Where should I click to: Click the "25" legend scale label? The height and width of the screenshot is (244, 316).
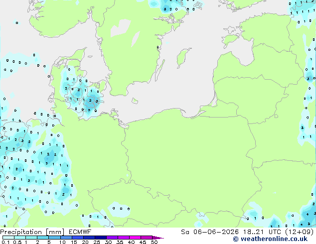point(97,242)
